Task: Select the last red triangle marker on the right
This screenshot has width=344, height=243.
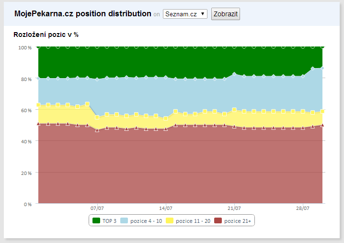Action: [x=322, y=125]
